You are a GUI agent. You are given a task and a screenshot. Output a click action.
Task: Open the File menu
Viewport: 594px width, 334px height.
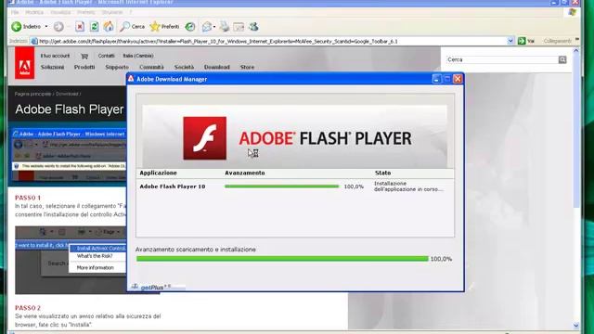pos(15,12)
